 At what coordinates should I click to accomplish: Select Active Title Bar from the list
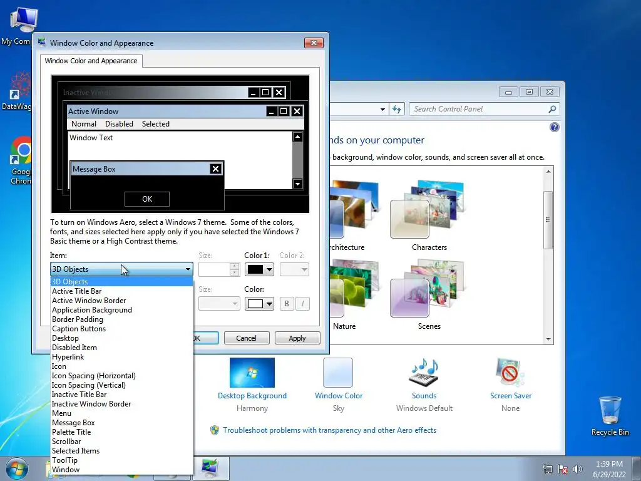[x=121, y=291]
